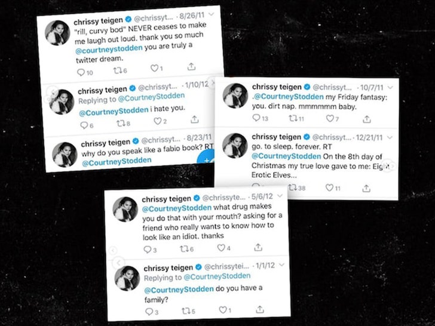Viewport: 435px width, 326px height.
Task: Reply to the "what drug makes you" tweet
Action: pyautogui.click(x=148, y=250)
